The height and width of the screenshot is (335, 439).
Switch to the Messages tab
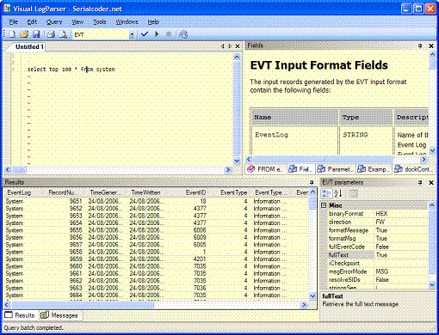[x=60, y=315]
